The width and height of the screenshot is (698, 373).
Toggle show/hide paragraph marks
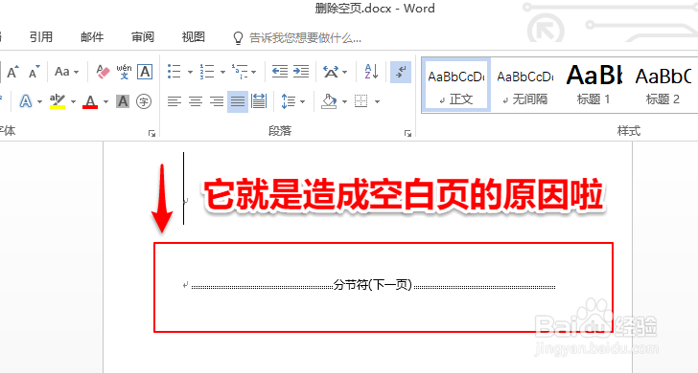(401, 72)
